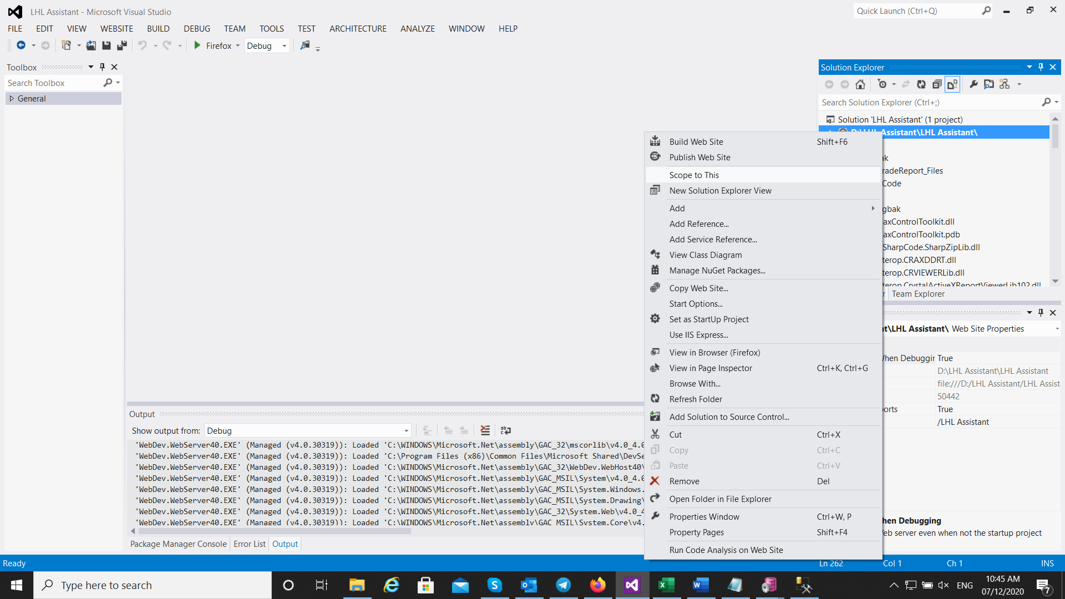This screenshot has height=599, width=1065.
Task: Click Collapse All icon in Solution Explorer
Action: 937,84
